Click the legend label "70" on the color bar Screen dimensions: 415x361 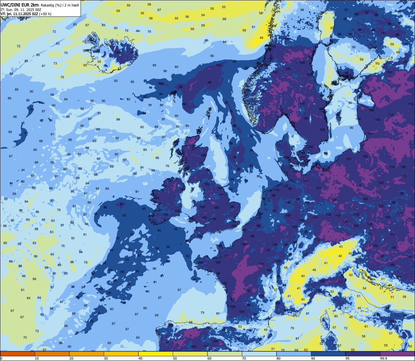[x=244, y=358]
